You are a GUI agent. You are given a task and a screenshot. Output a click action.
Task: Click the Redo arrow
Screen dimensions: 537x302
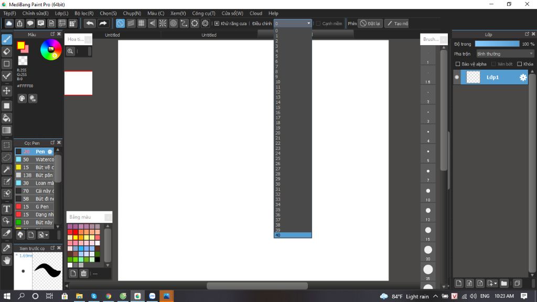[x=103, y=23]
